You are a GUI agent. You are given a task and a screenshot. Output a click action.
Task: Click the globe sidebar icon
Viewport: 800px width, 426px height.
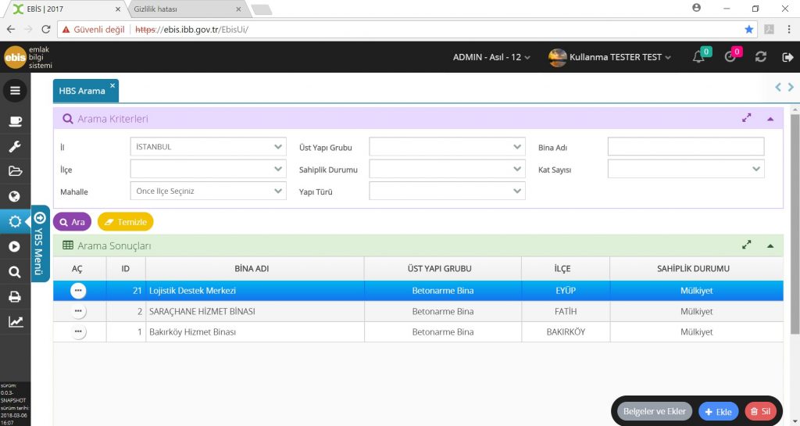[x=15, y=196]
